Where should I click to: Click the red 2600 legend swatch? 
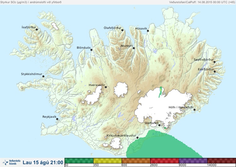[165, 161]
